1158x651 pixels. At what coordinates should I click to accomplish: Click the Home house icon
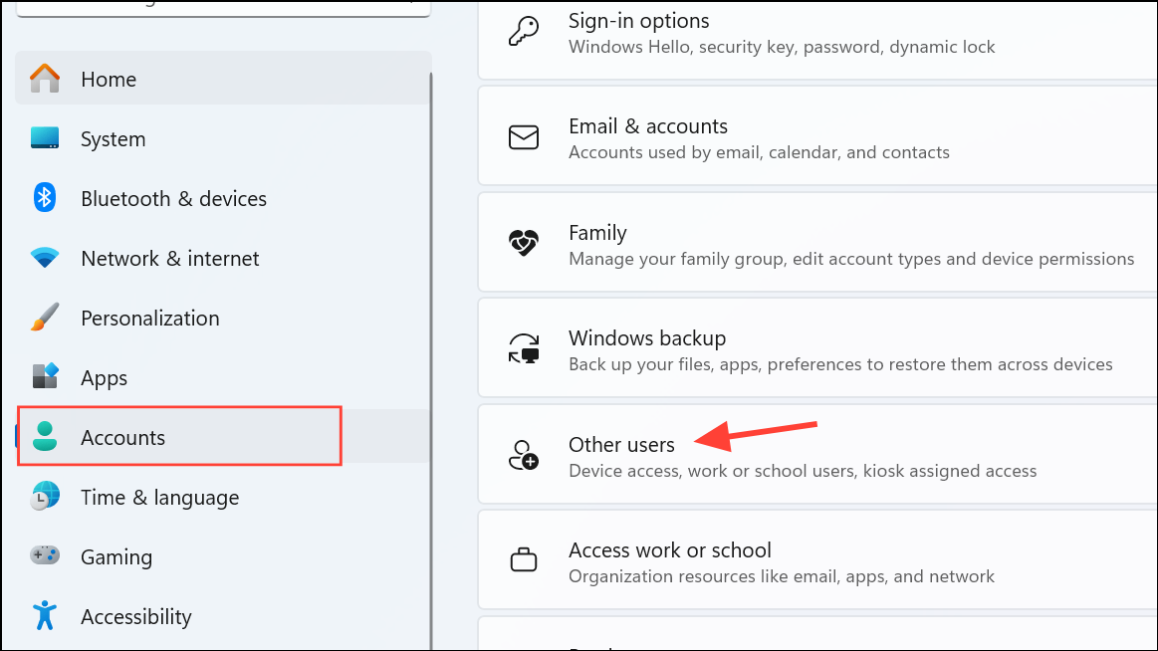click(x=45, y=79)
